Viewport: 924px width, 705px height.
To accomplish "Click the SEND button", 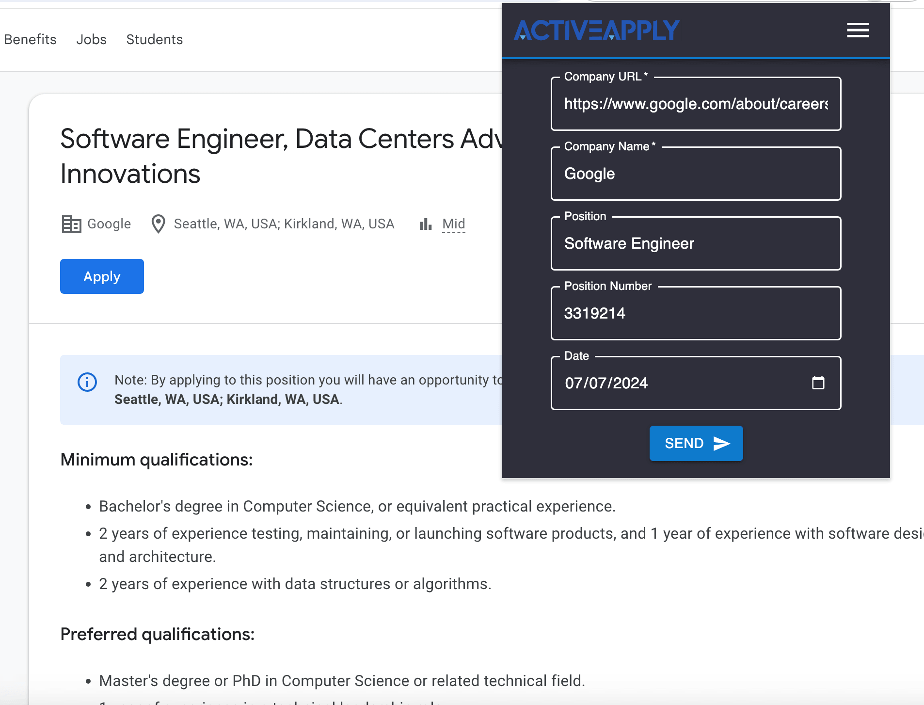I will tap(696, 443).
